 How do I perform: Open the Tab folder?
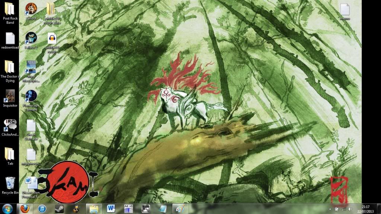click(10, 157)
